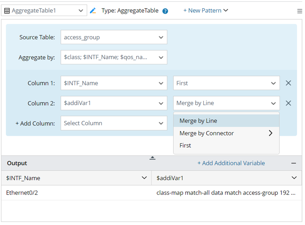
Task: Remove Column 1 with its X icon
Action: pos(288,83)
